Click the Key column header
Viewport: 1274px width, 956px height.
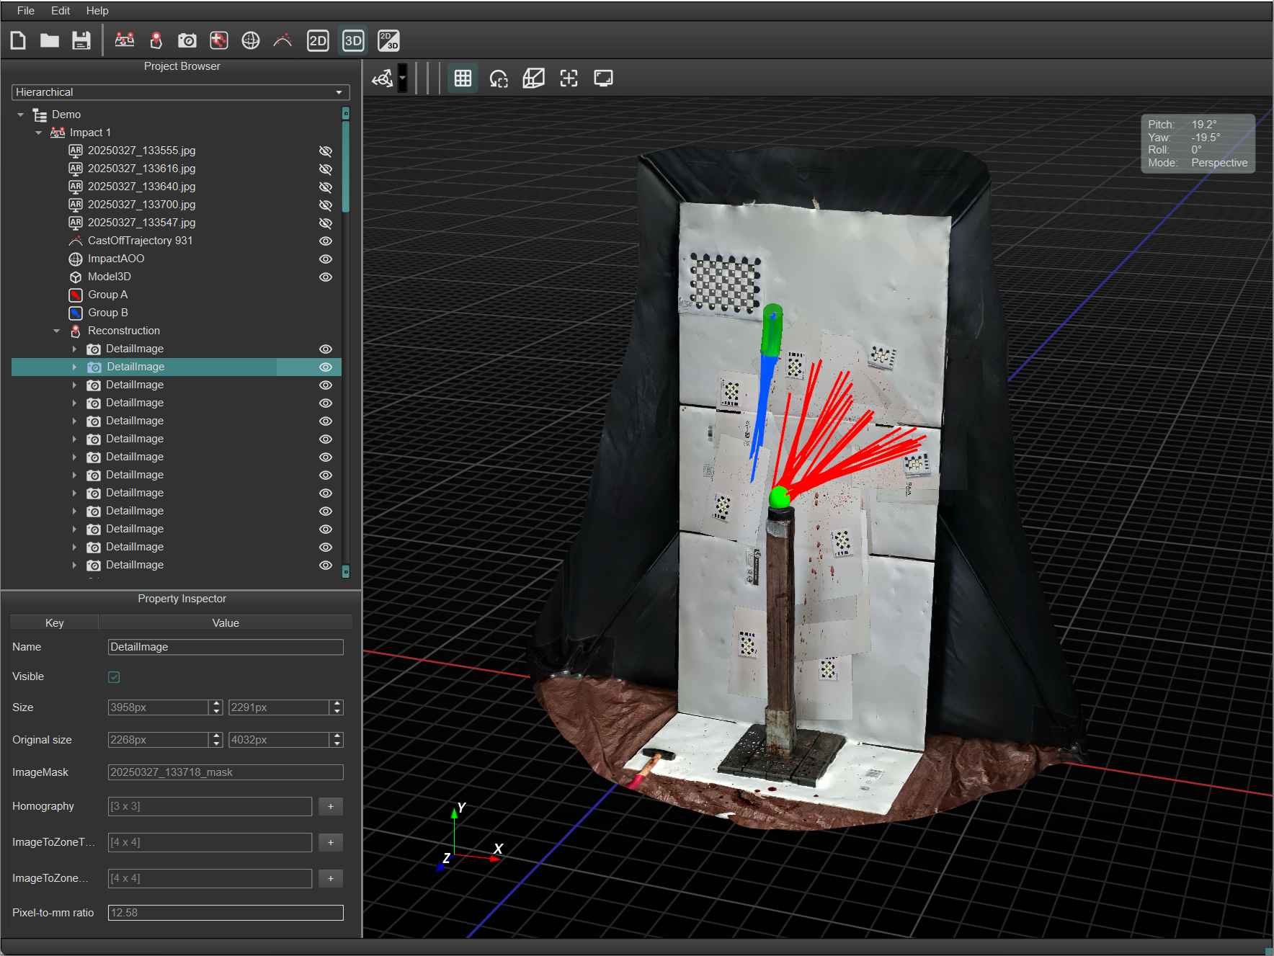[x=54, y=623]
